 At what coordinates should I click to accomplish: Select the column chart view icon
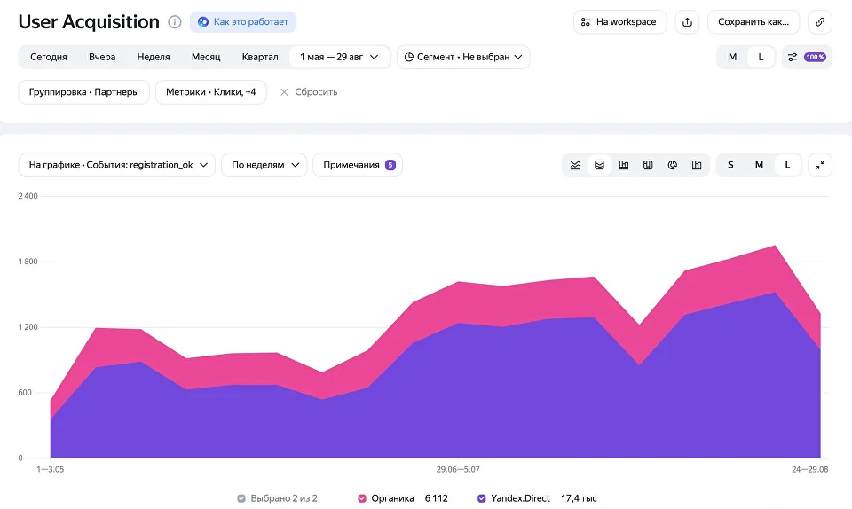697,165
